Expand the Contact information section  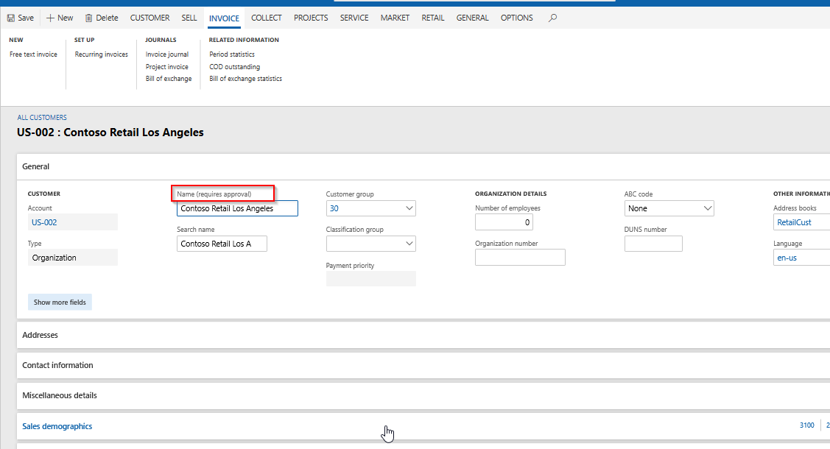[x=57, y=365]
